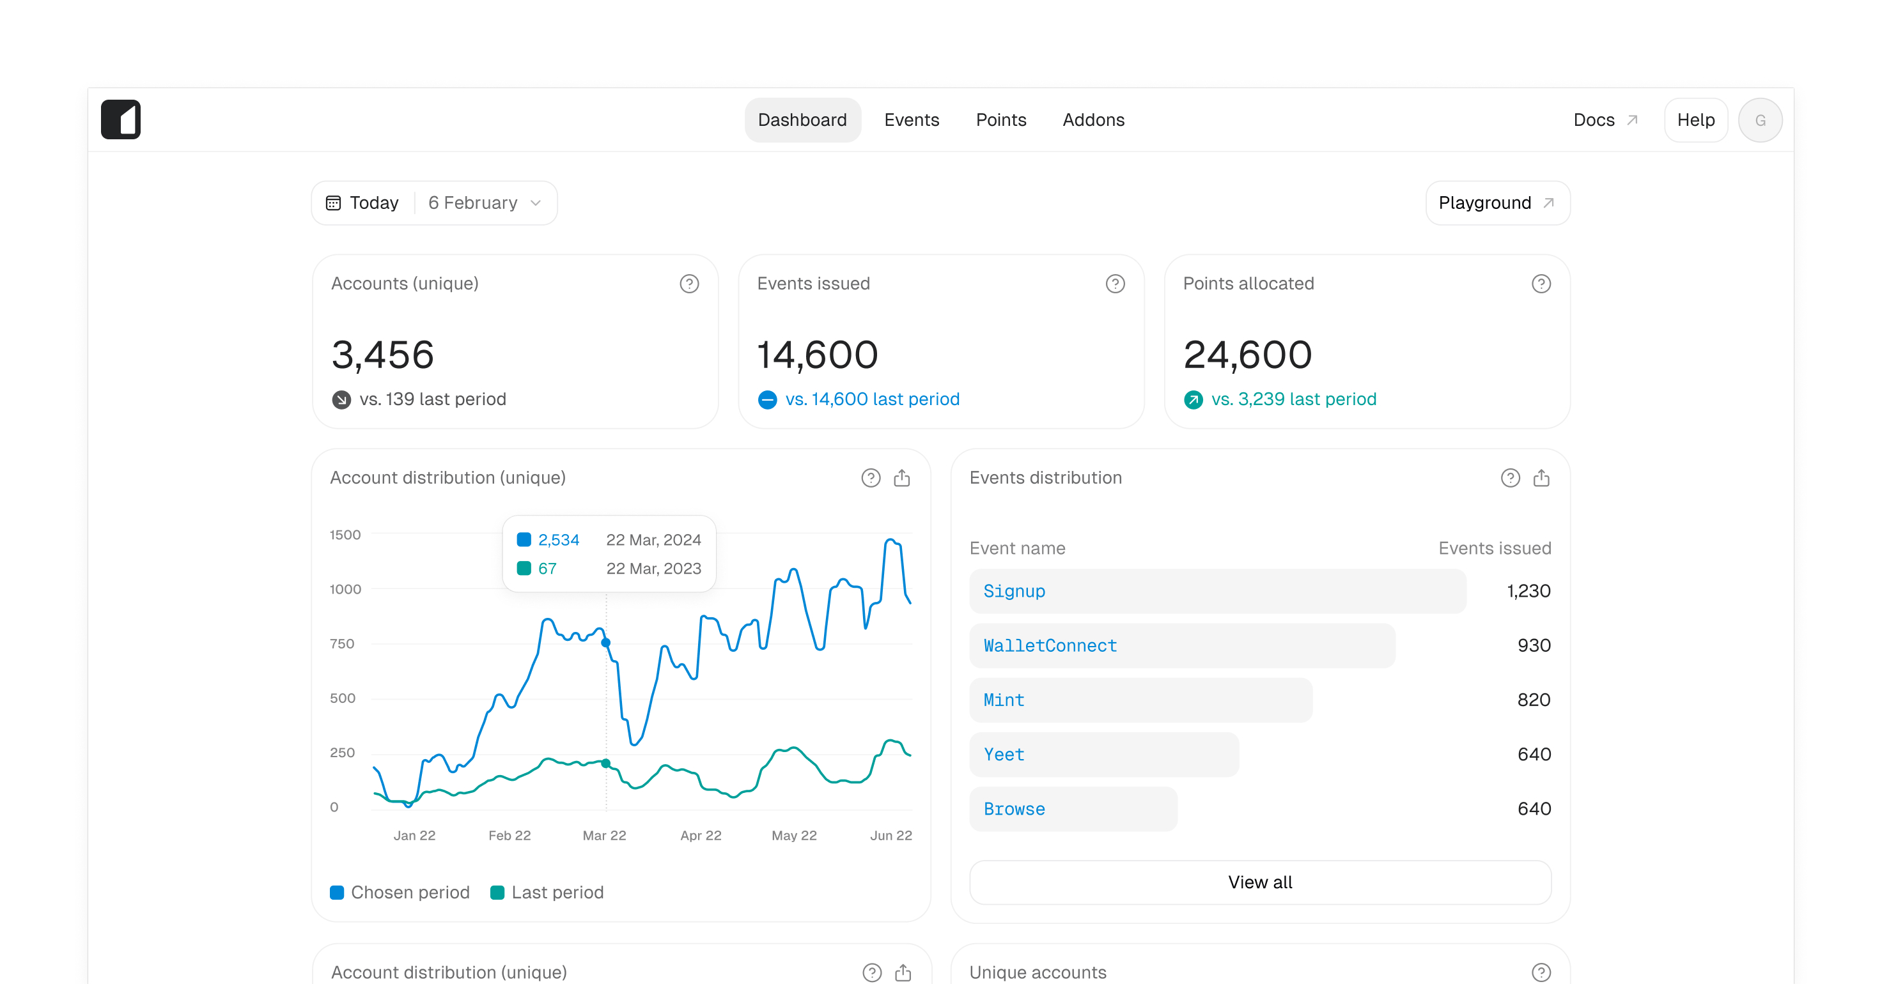Select the Signup event row

click(1259, 591)
